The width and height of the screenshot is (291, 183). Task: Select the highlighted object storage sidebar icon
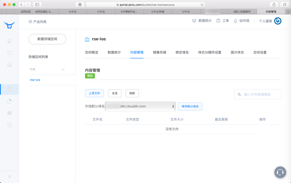click(9, 90)
